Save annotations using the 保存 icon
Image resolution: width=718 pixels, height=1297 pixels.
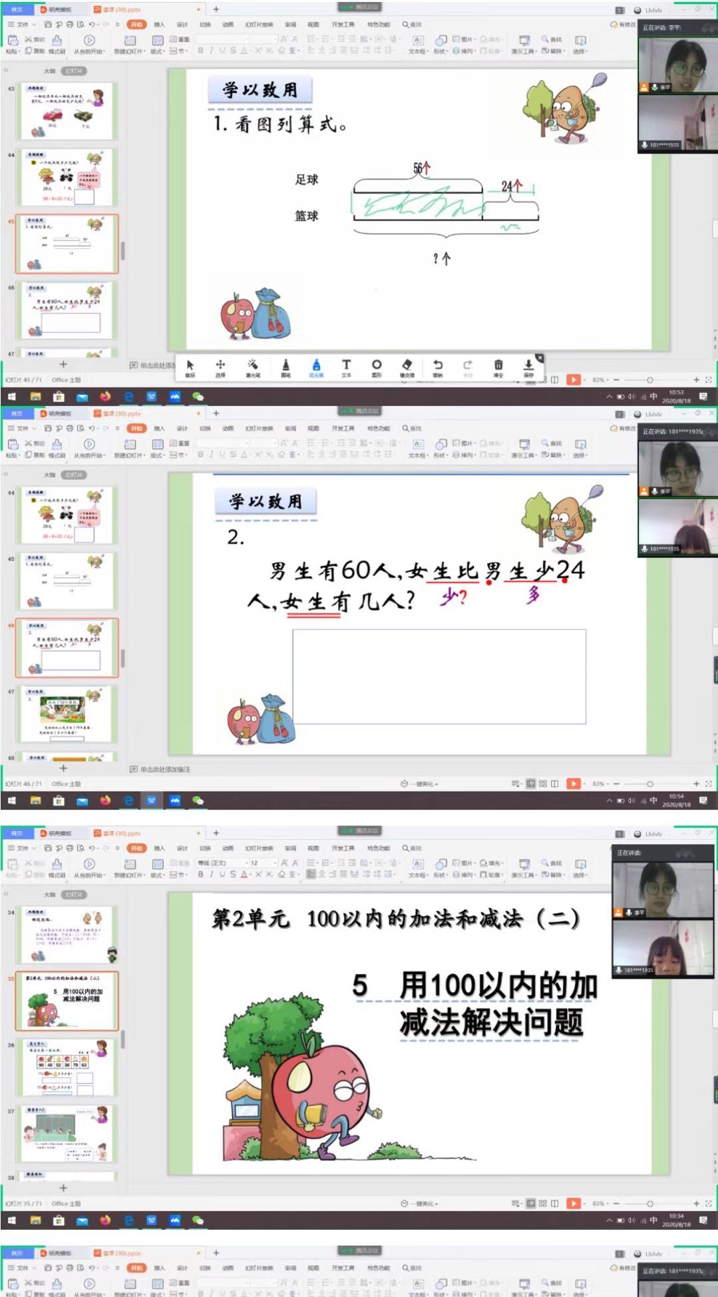click(x=528, y=366)
